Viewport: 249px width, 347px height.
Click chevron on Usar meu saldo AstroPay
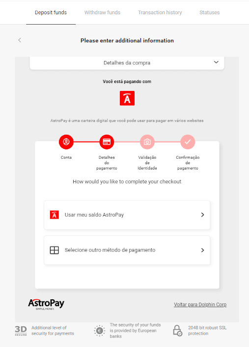pos(202,215)
